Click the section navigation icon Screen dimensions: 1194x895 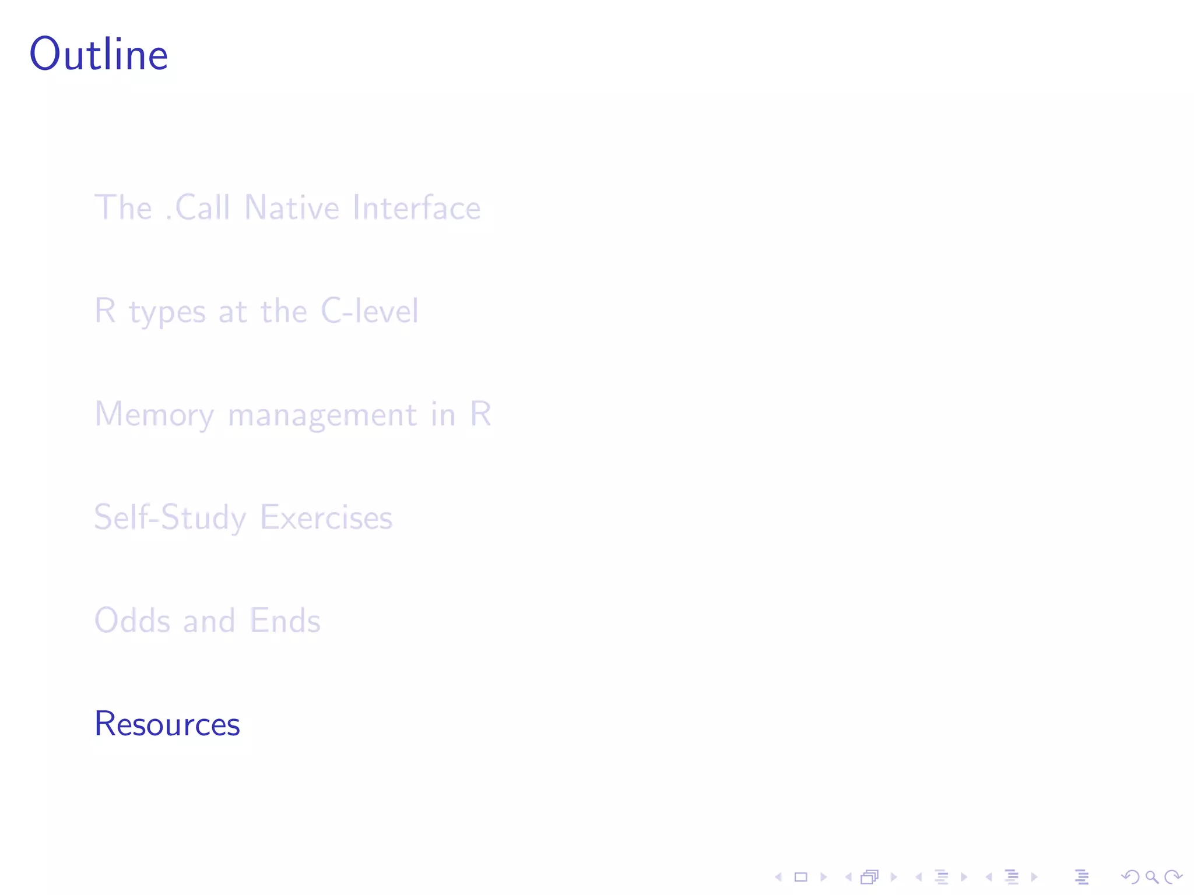tap(1012, 877)
